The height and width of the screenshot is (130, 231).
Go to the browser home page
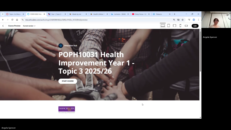(17, 20)
